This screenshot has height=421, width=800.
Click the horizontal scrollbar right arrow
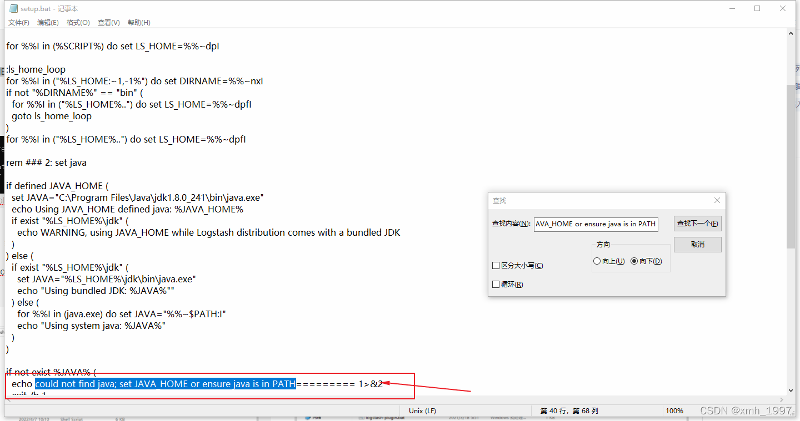tap(781, 399)
